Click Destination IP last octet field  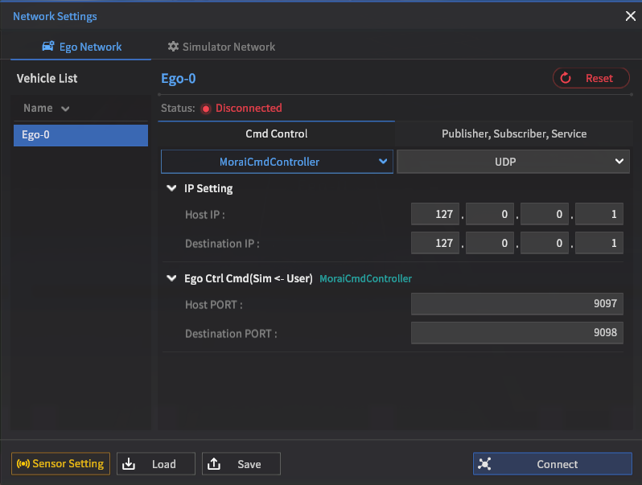pyautogui.click(x=599, y=243)
